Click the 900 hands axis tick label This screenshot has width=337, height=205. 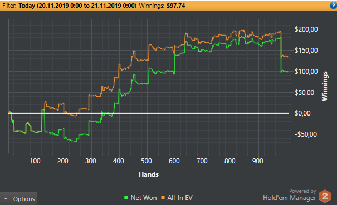[258, 161]
